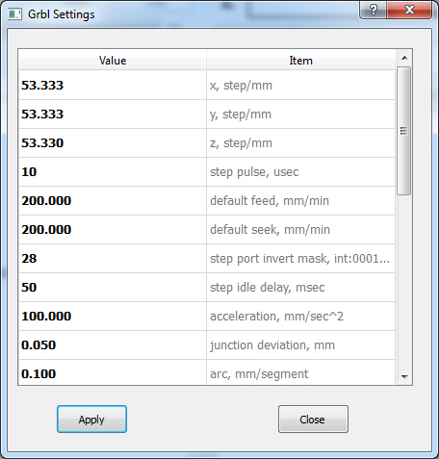Click the 'acceleration, mm/sec^2' label
The height and width of the screenshot is (459, 439).
pyautogui.click(x=276, y=317)
